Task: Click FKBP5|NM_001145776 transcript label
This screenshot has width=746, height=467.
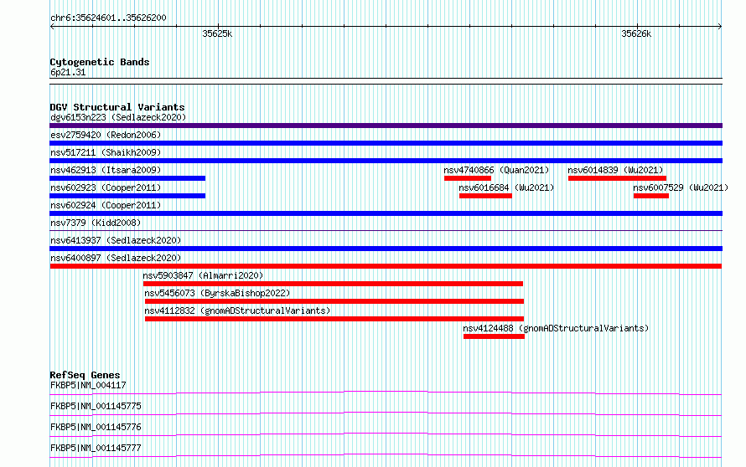Action: 96,427
